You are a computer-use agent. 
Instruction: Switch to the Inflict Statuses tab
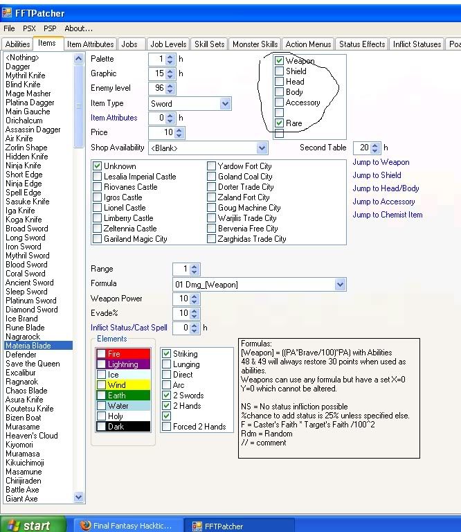click(x=417, y=44)
